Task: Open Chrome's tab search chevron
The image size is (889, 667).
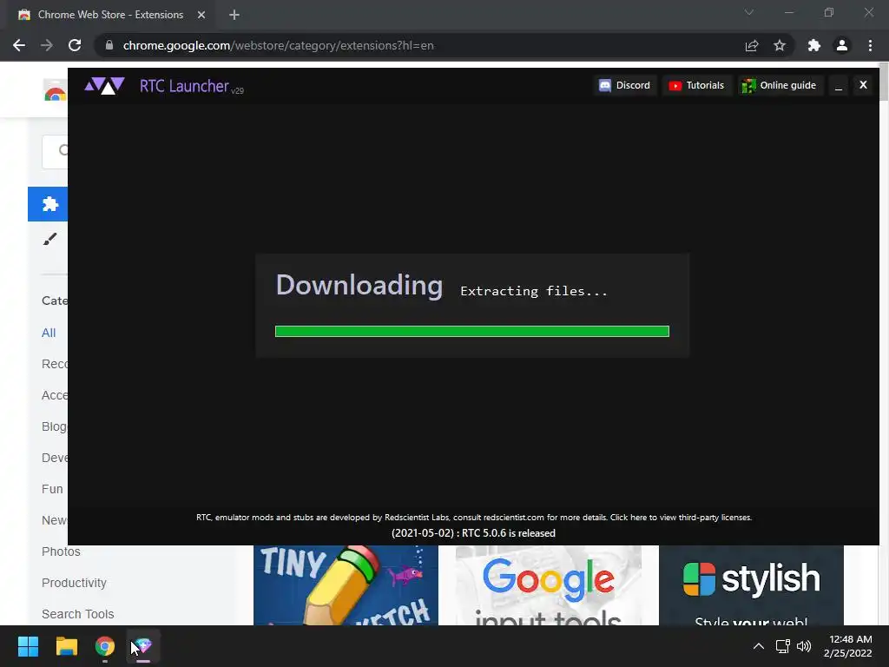Action: pos(749,12)
